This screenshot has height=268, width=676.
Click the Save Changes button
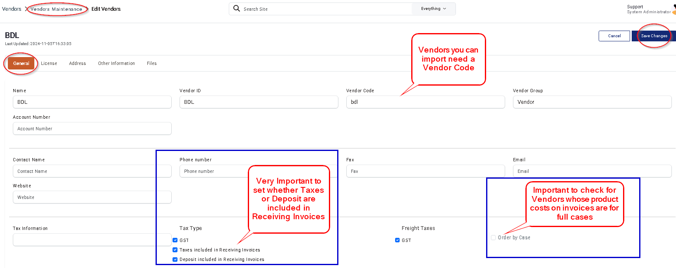click(x=654, y=36)
